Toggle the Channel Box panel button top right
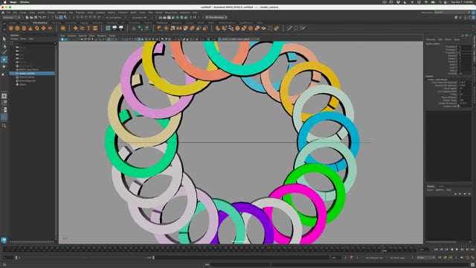This screenshot has height=268, width=476. (x=474, y=18)
